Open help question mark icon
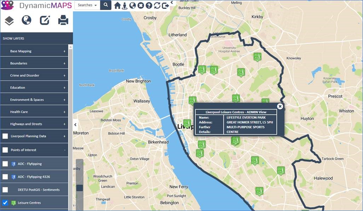 click(x=149, y=5)
